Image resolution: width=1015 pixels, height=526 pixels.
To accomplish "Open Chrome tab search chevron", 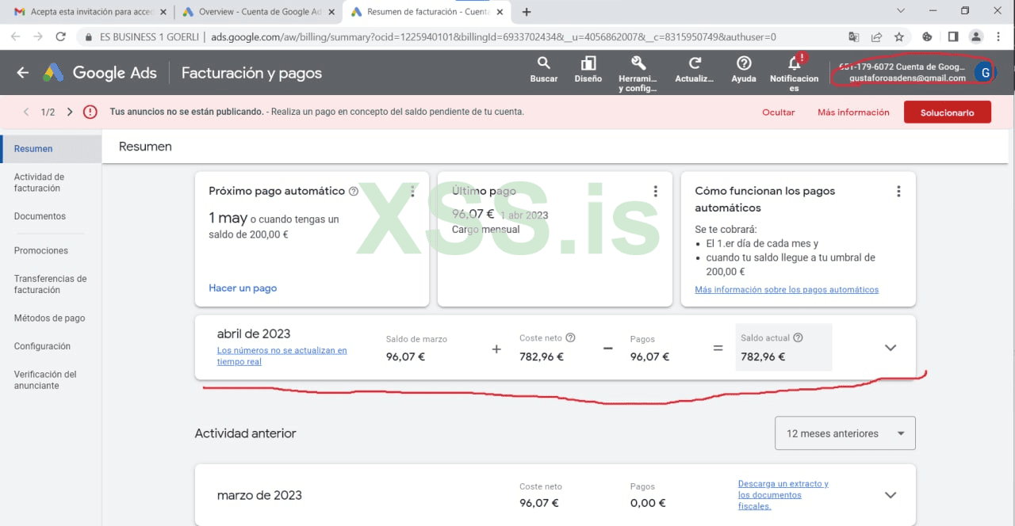I will [901, 11].
